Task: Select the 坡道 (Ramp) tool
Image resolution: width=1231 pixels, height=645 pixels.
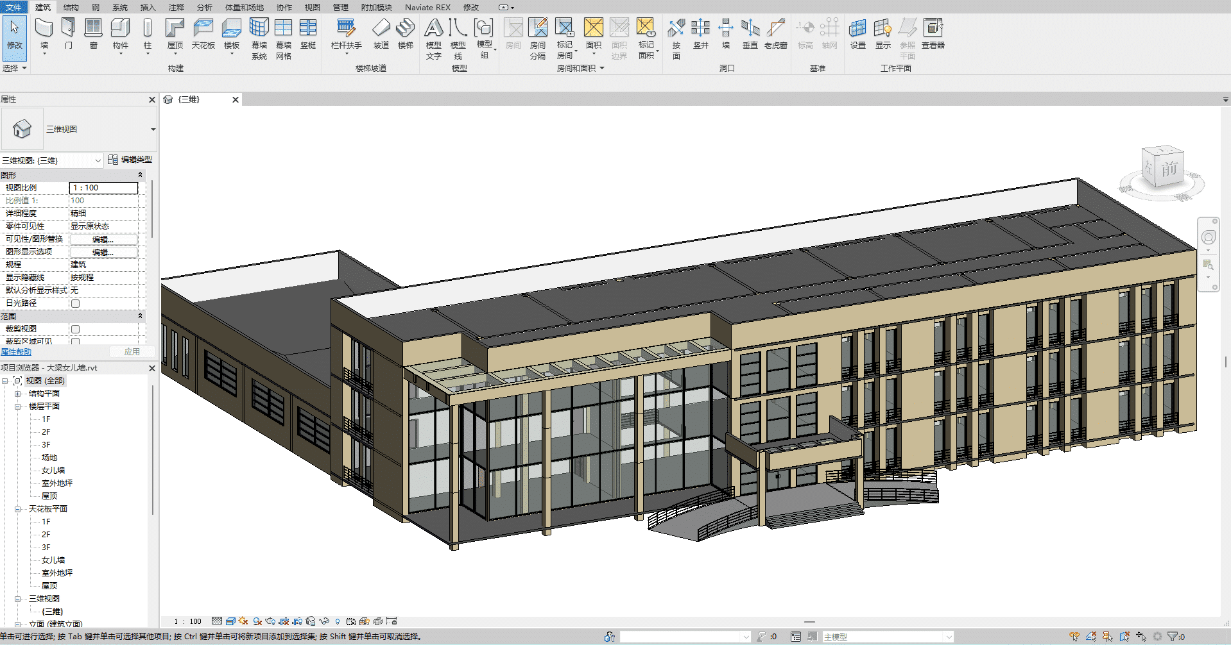Action: pos(381,29)
